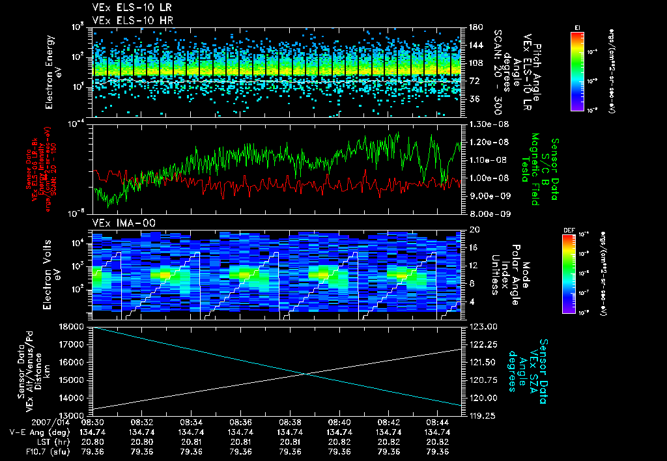Click the "Pitch Angle" heading beside the ELS spectrogram
The height and width of the screenshot is (461, 667).
[x=537, y=72]
